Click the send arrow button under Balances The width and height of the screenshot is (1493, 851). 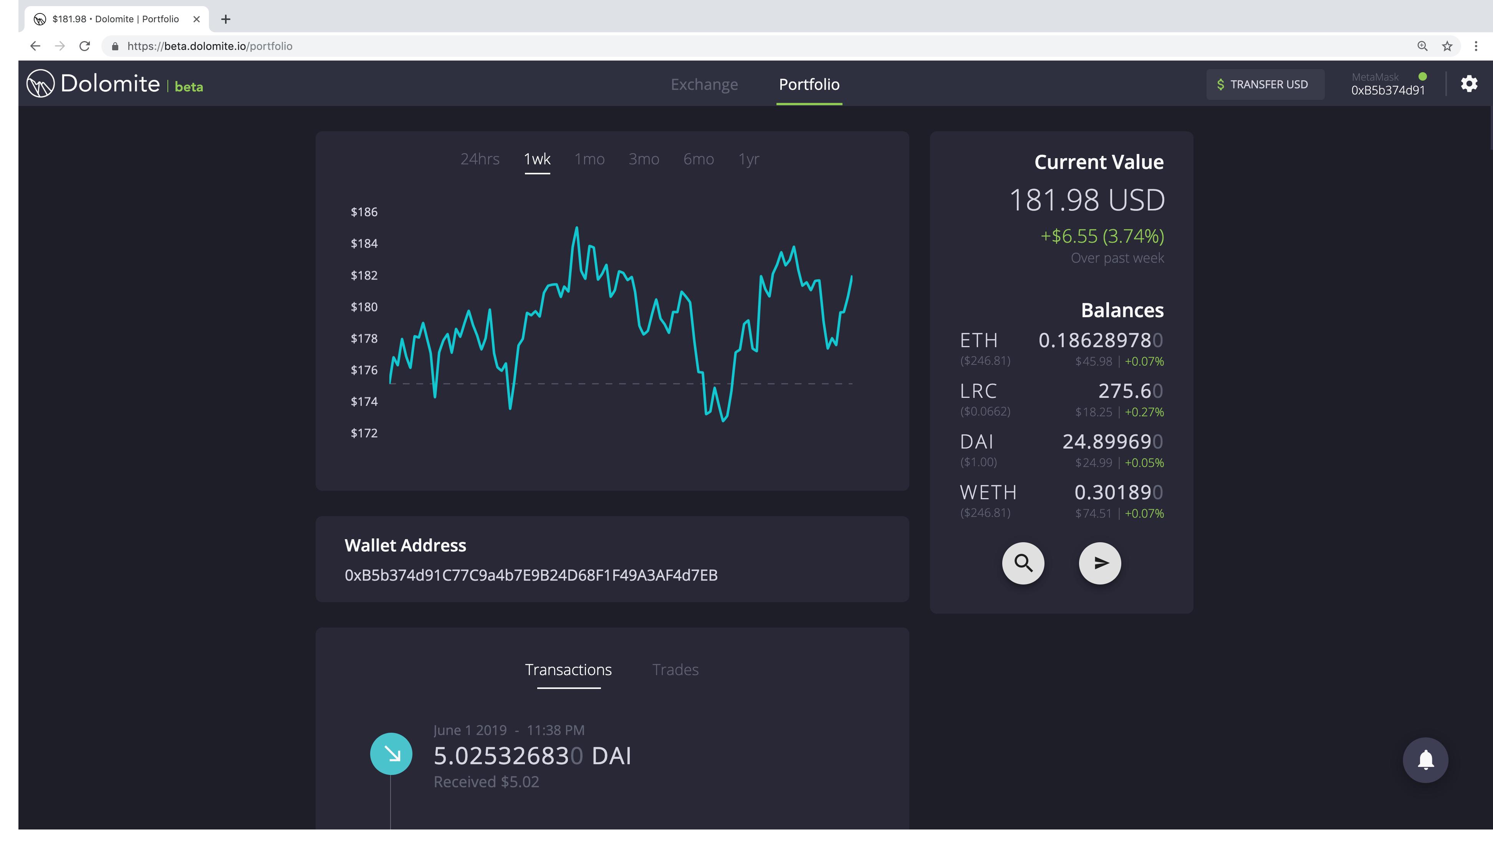(x=1099, y=563)
